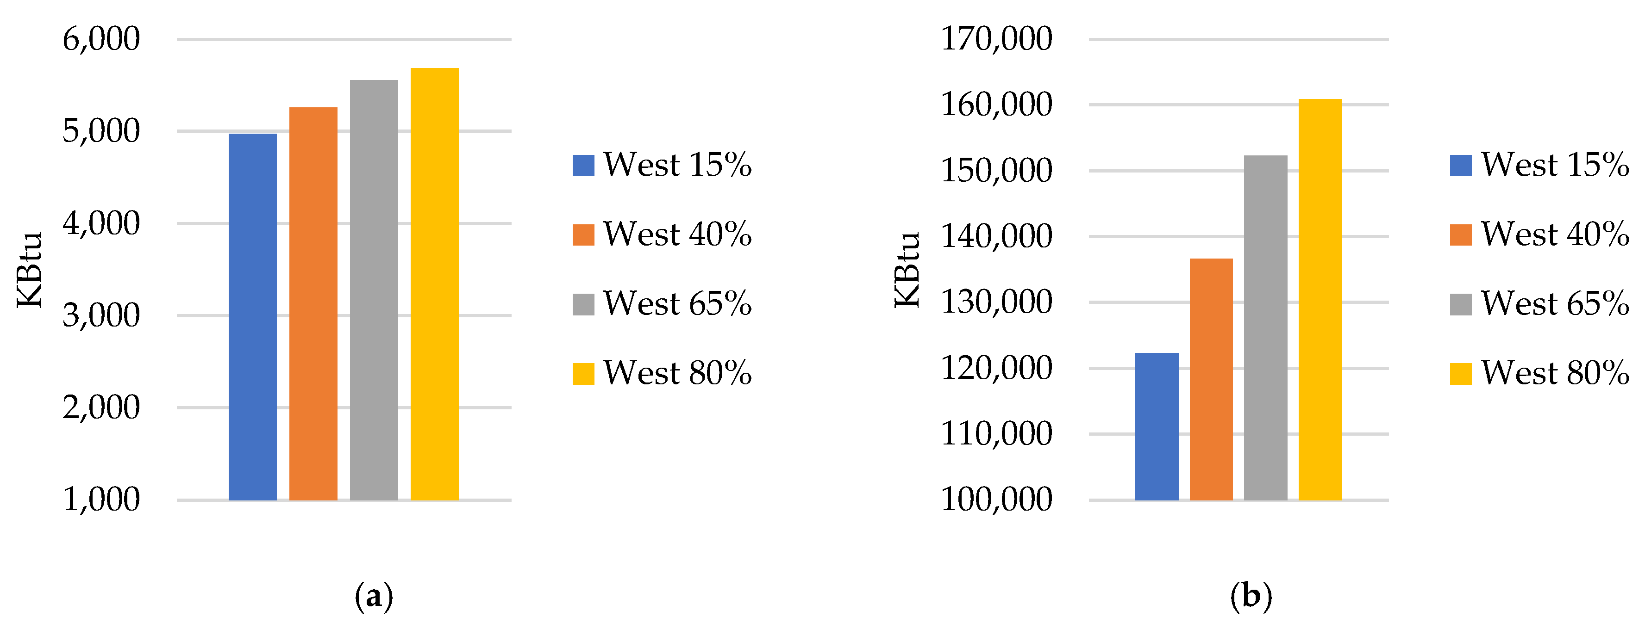The width and height of the screenshot is (1645, 623).
Task: Click the orange legend swatch in chart (a)
Action: [x=583, y=234]
